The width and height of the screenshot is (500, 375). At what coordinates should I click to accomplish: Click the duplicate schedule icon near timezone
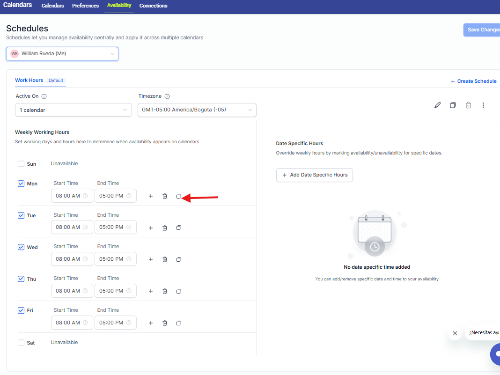pos(453,105)
